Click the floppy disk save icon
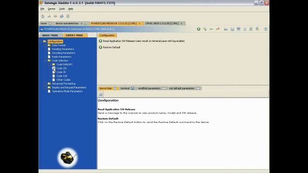The width and height of the screenshot is (308, 173). click(232, 29)
